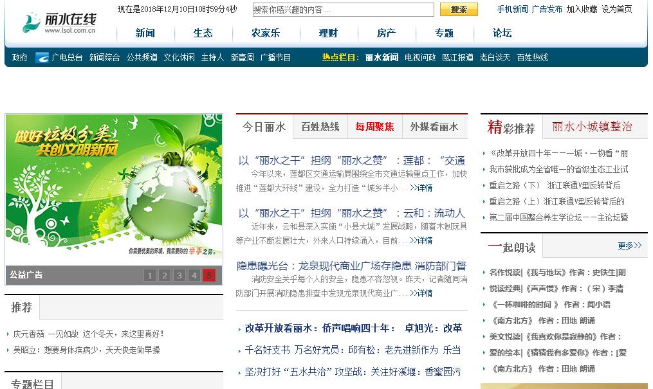Switch to the 外媒看丽水 tab

434,127
